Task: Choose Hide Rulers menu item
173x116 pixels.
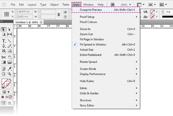Action: (x=106, y=81)
